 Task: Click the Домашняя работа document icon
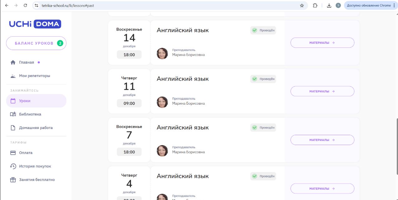click(x=13, y=128)
